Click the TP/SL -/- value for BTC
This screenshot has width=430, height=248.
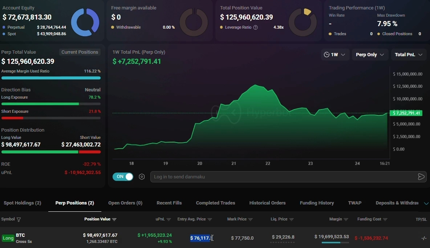424,238
